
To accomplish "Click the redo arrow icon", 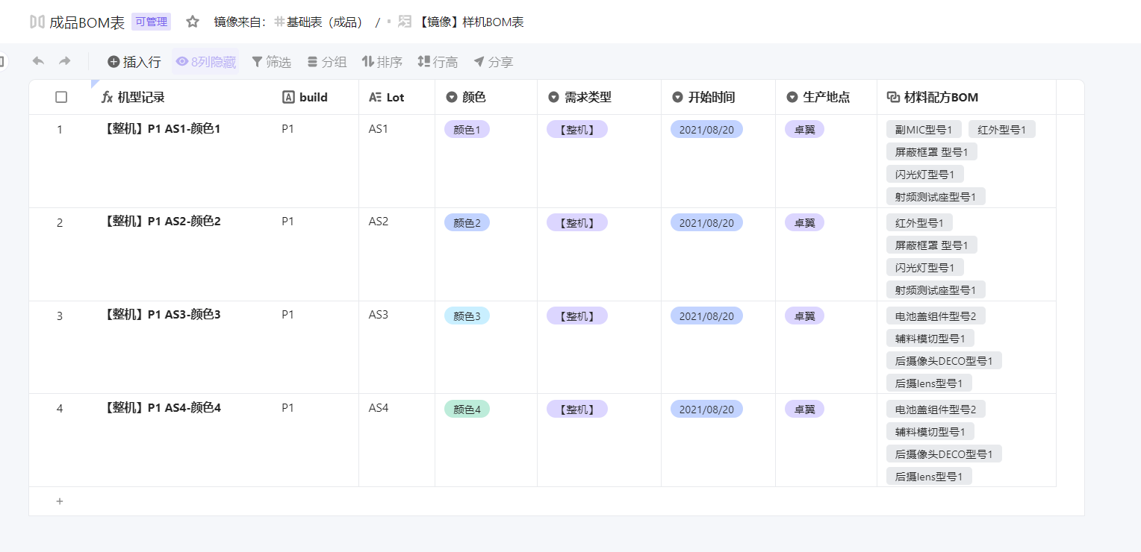I will (65, 61).
